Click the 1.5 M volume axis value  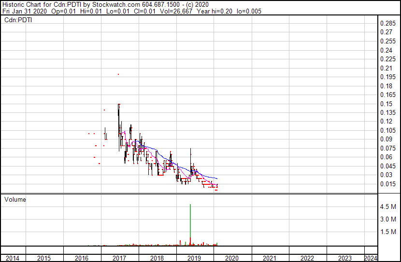coord(388,232)
